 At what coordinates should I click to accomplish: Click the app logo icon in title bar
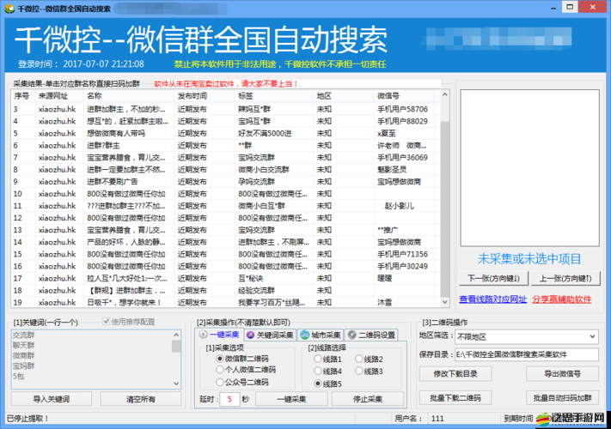[x=9, y=9]
